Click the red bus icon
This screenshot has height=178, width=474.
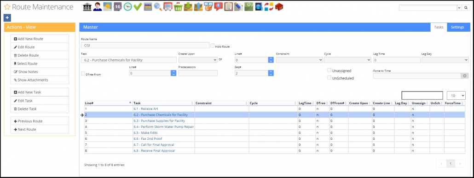168,6
